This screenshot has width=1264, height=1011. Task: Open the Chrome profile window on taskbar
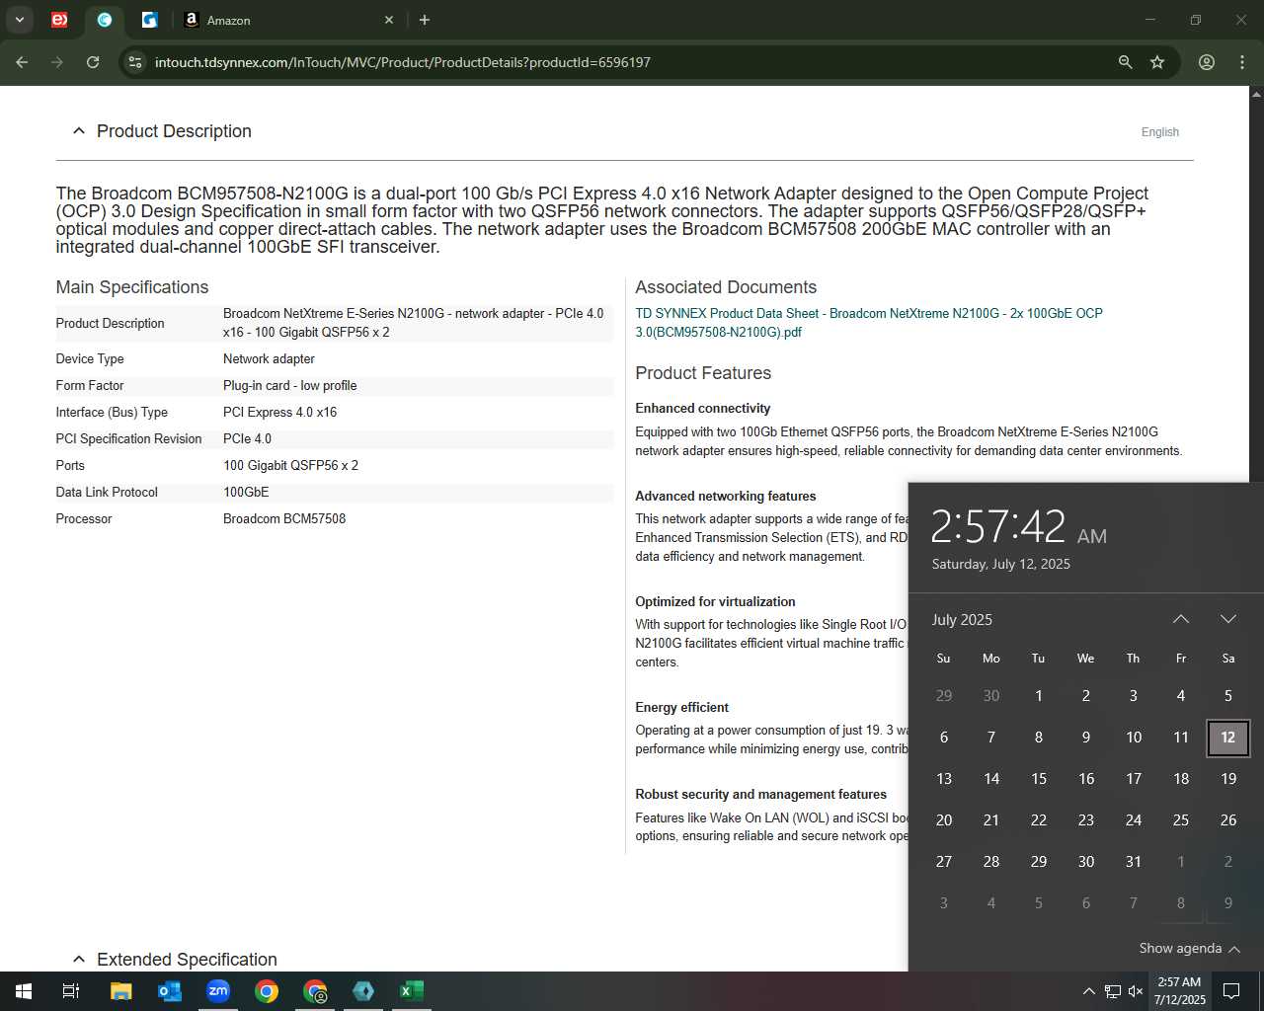click(315, 991)
